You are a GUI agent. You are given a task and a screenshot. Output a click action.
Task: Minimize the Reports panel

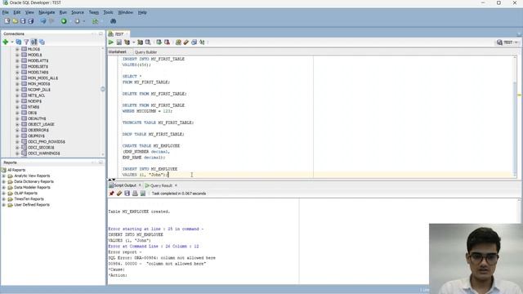pyautogui.click(x=101, y=163)
